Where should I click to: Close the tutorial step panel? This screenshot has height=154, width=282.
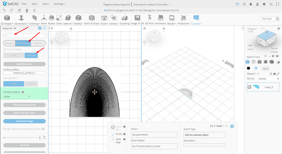[232, 126]
